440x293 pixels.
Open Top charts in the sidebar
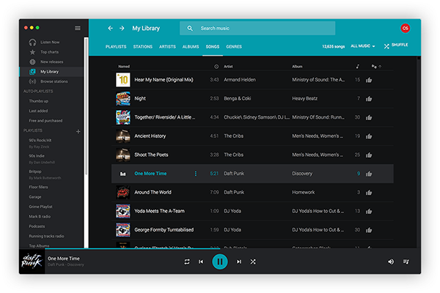[x=49, y=52]
